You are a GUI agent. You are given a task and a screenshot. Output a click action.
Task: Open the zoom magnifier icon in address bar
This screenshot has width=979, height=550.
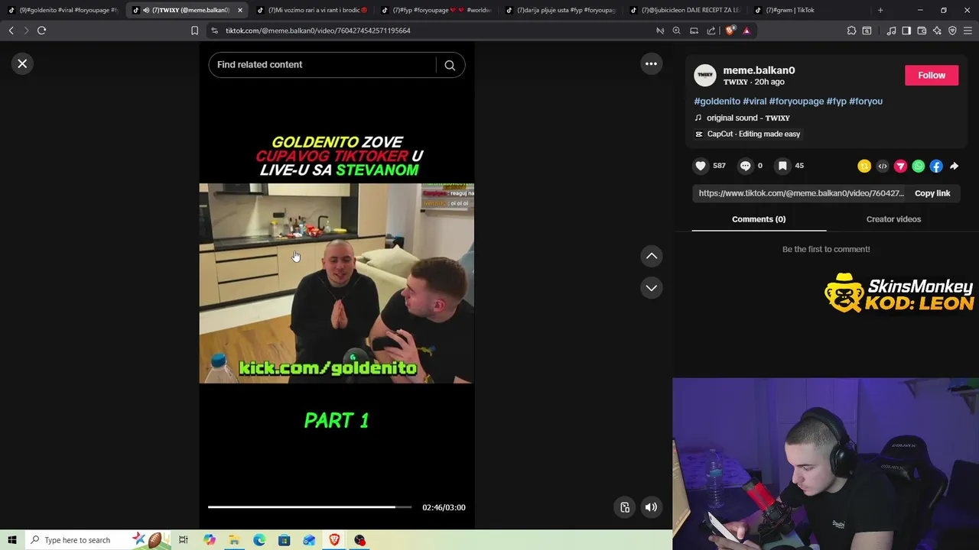(676, 31)
